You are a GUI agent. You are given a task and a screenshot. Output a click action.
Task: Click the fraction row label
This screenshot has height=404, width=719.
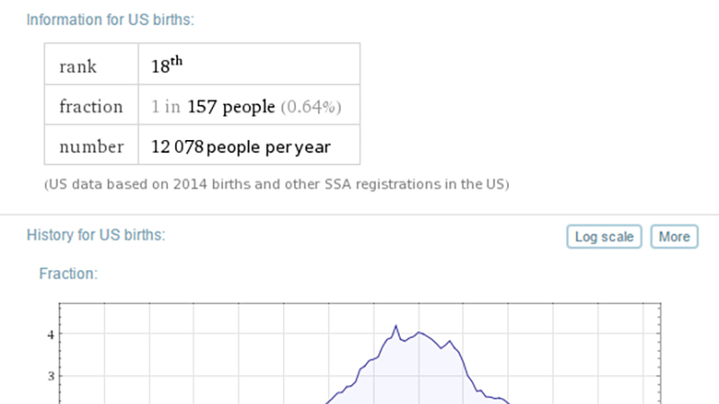point(91,107)
